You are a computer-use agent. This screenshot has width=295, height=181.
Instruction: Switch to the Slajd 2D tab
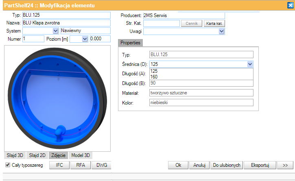point(37,155)
